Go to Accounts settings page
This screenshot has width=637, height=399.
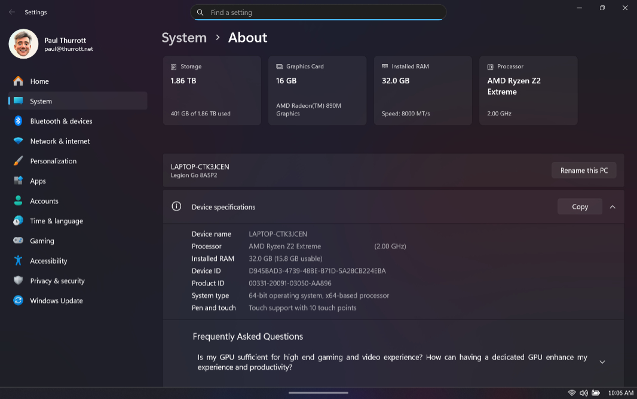click(x=44, y=201)
